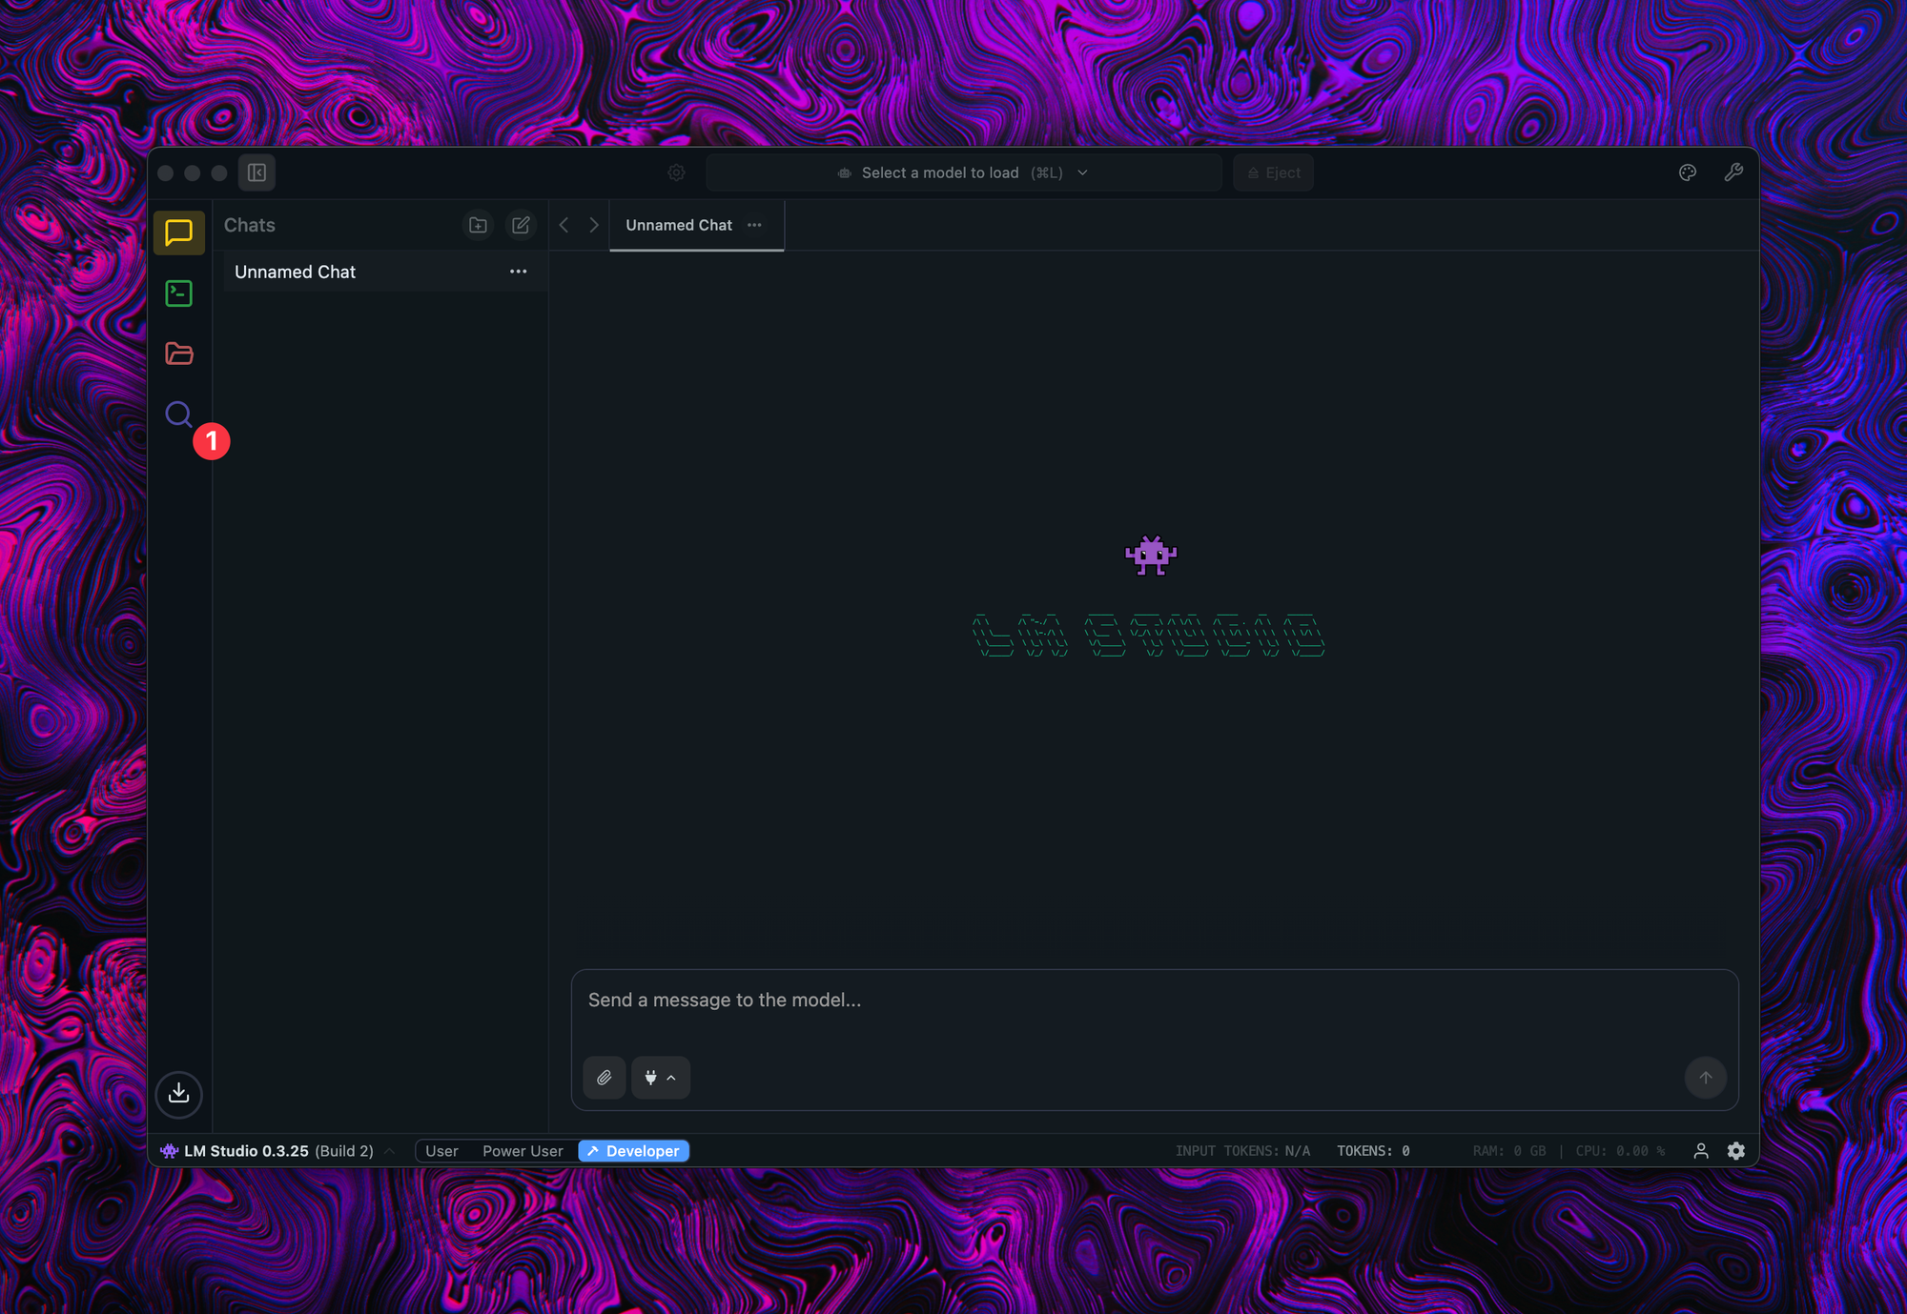Open the Select a model to load dropdown
1907x1314 pixels.
(964, 172)
